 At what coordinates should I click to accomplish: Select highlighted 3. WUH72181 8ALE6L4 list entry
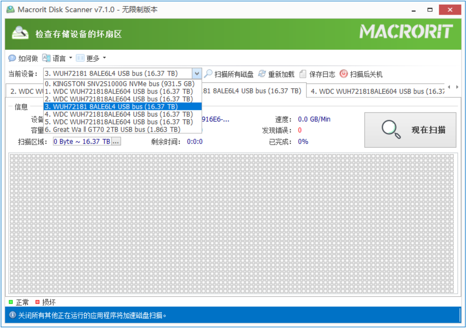(x=122, y=106)
